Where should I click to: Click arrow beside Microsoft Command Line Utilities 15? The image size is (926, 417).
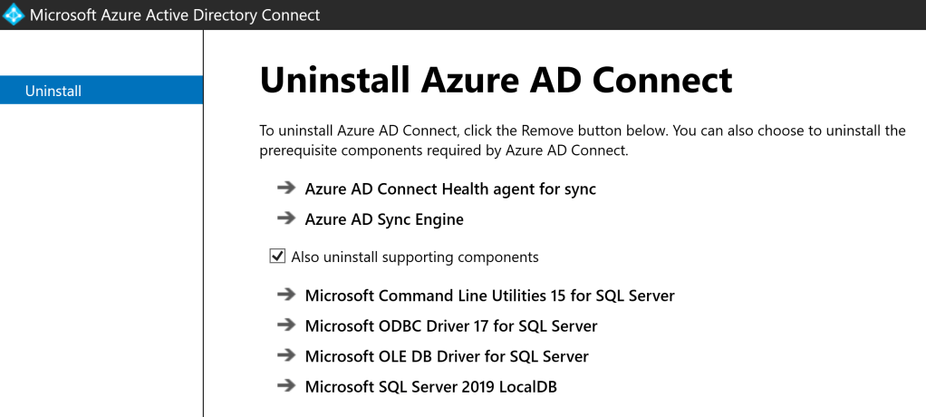tap(286, 295)
